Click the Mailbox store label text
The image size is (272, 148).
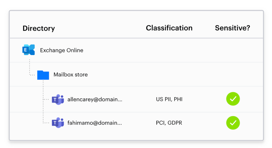point(71,74)
